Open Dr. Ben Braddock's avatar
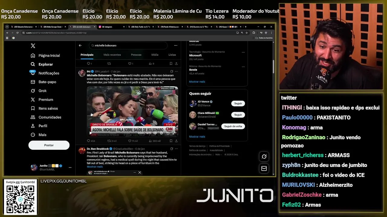The height and width of the screenshot is (217, 387). (x=82, y=150)
